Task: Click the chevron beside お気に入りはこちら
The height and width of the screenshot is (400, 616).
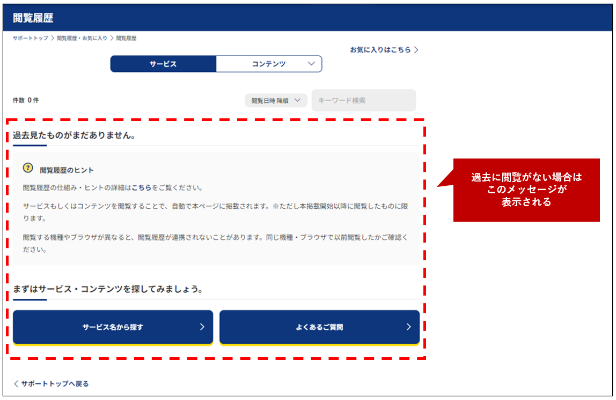Action: [x=416, y=50]
